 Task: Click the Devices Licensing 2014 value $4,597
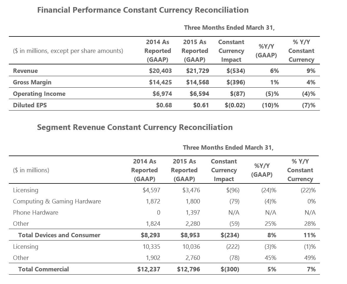pos(151,191)
